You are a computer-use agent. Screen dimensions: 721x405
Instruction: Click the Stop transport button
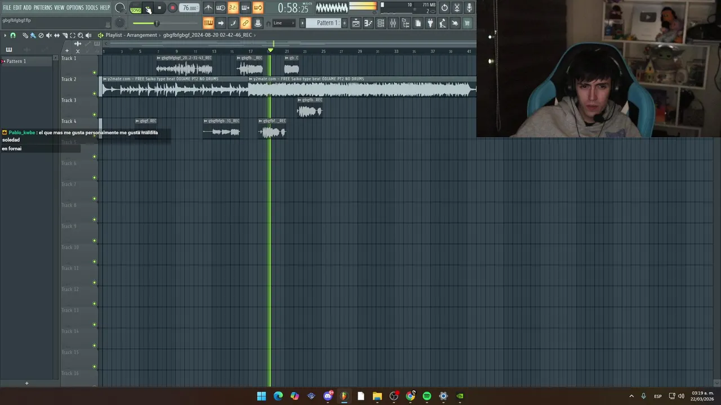click(x=159, y=8)
